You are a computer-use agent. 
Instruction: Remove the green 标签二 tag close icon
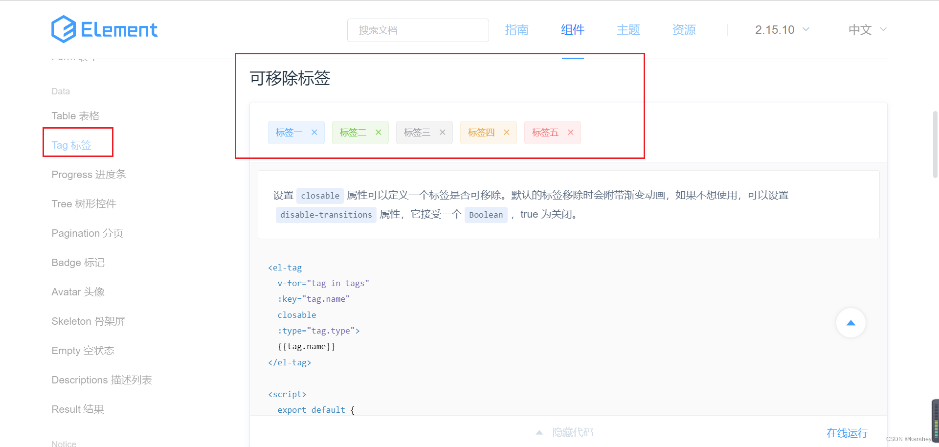coord(378,132)
